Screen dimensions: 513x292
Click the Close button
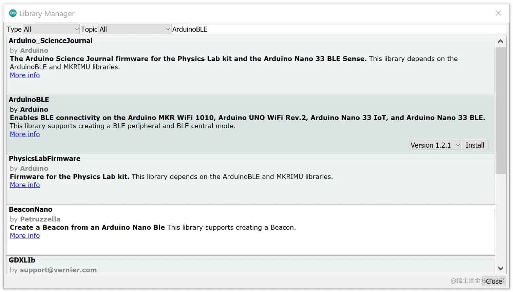[494, 281]
